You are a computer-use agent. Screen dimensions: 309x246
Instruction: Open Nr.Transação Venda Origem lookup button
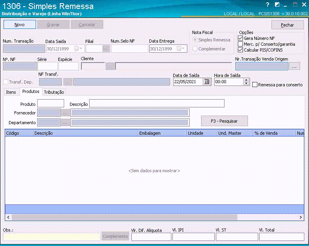tap(295, 66)
